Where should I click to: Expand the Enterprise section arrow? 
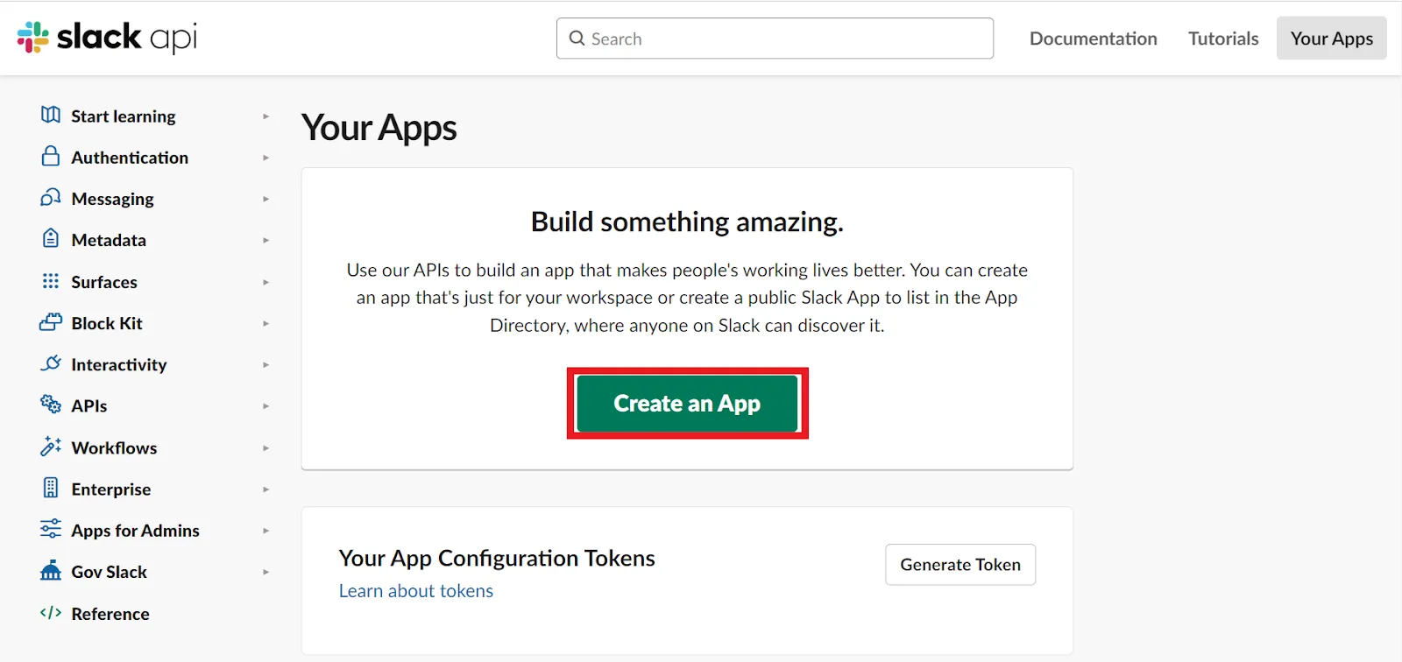(266, 489)
